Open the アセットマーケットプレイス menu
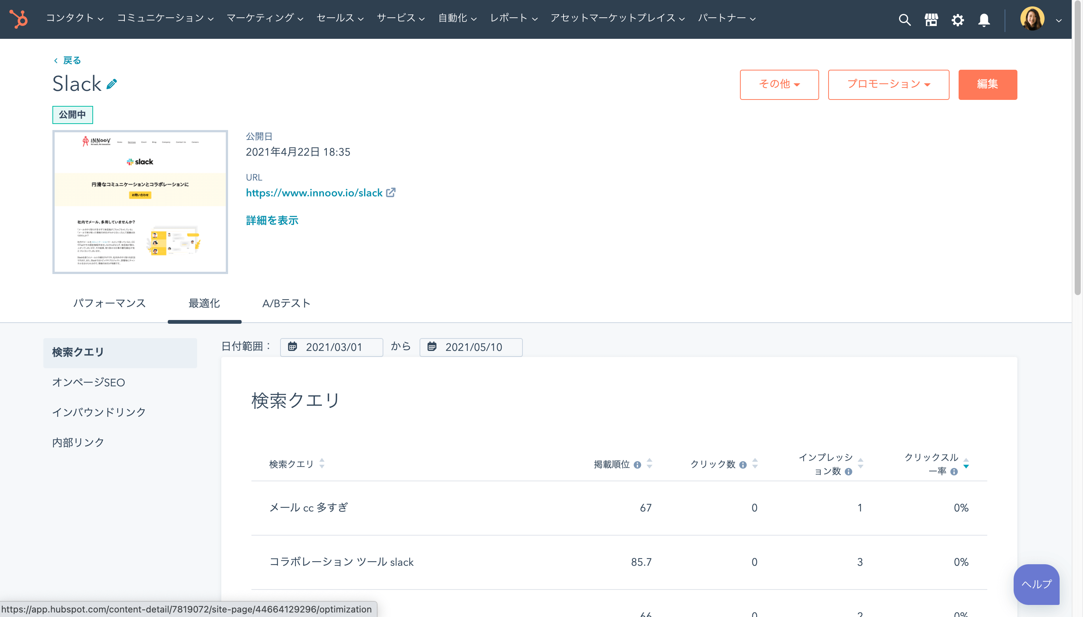Image resolution: width=1083 pixels, height=617 pixels. coord(618,18)
